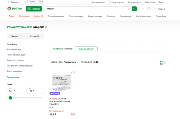Switch to list view icon
Viewport: 180px width, 119px height.
[x=165, y=62]
